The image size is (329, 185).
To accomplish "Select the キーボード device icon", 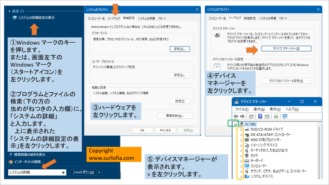I will click(x=247, y=161).
